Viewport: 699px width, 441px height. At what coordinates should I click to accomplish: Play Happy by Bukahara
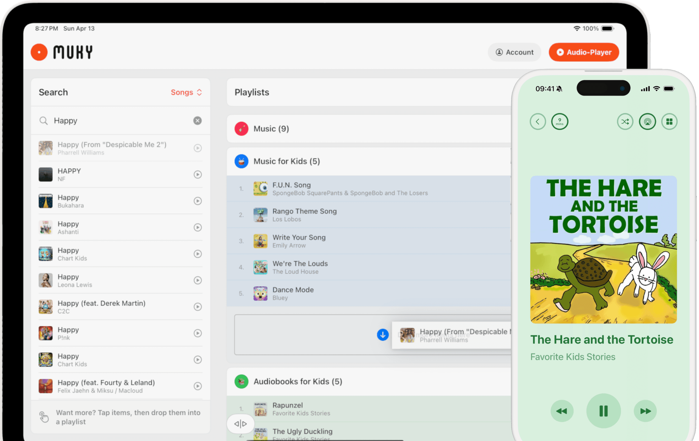point(198,201)
